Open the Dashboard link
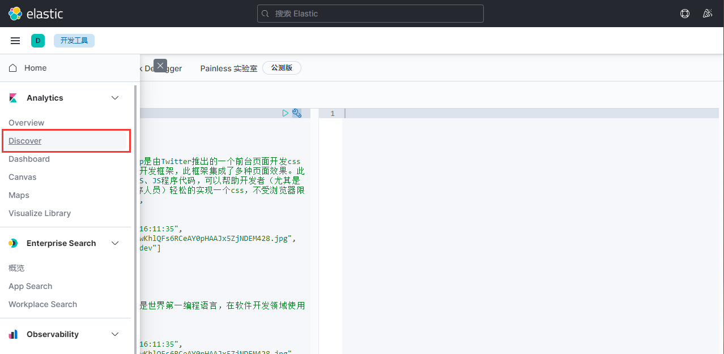 [29, 159]
